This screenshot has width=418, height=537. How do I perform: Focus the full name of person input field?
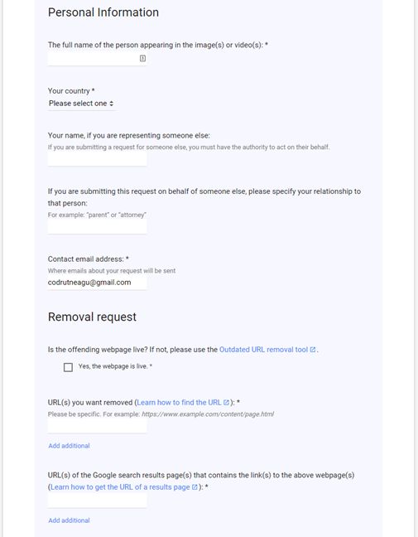(97, 58)
